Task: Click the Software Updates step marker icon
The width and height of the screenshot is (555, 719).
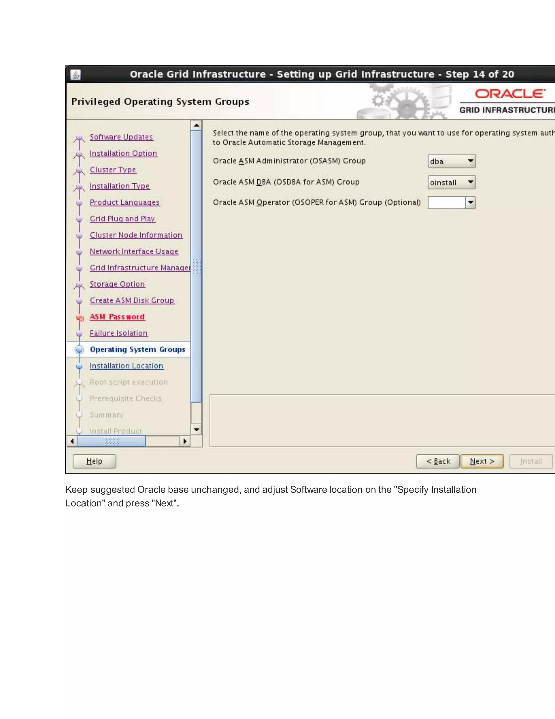Action: pos(79,138)
